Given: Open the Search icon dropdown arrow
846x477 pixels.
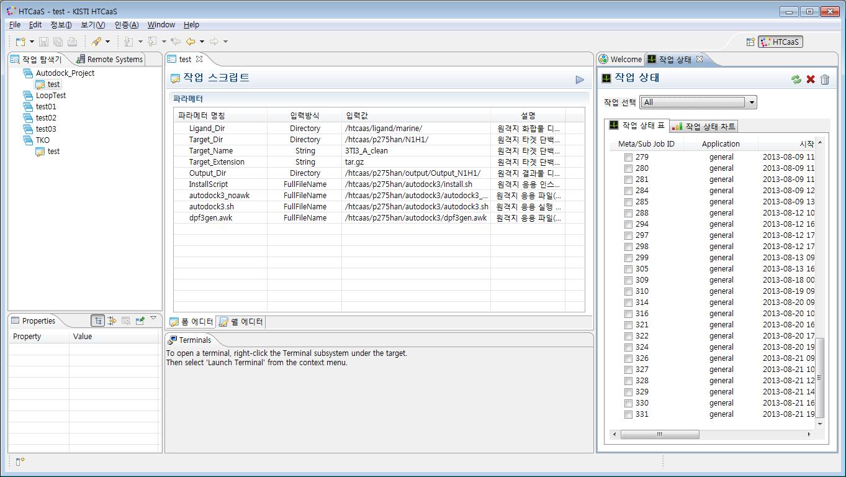Looking at the screenshot, I should [107, 42].
